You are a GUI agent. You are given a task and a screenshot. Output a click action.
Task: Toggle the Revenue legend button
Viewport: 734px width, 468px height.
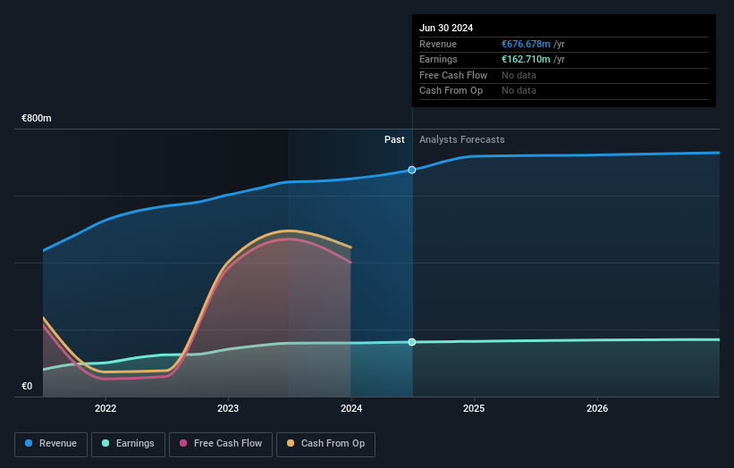[x=51, y=444]
